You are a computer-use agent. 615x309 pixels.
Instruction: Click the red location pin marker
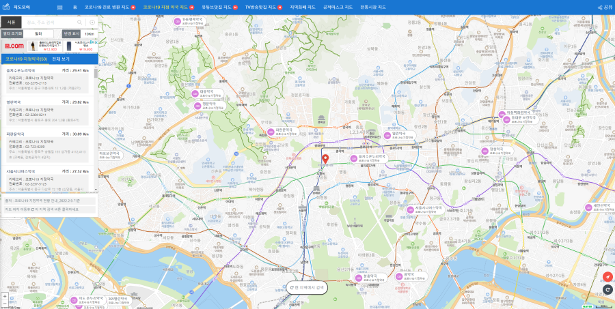325,160
